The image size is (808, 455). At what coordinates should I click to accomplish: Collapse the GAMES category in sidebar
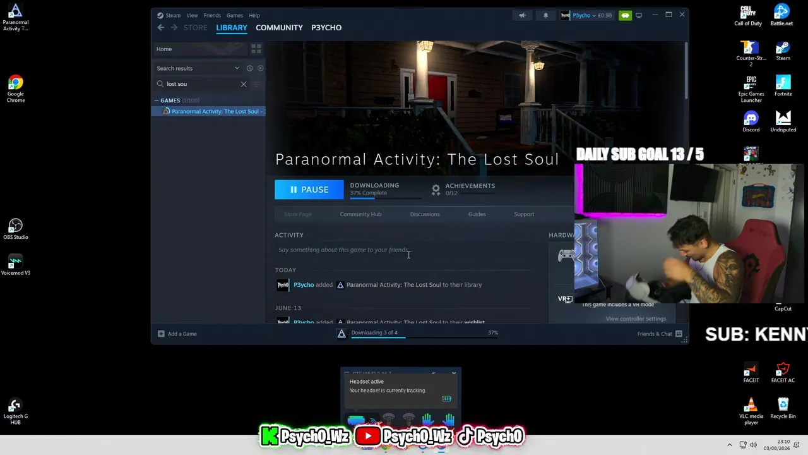157,100
